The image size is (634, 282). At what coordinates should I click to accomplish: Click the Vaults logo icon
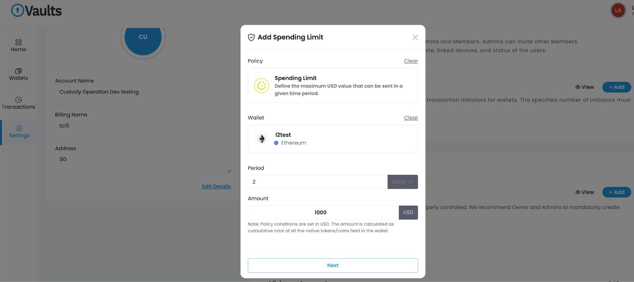[17, 10]
